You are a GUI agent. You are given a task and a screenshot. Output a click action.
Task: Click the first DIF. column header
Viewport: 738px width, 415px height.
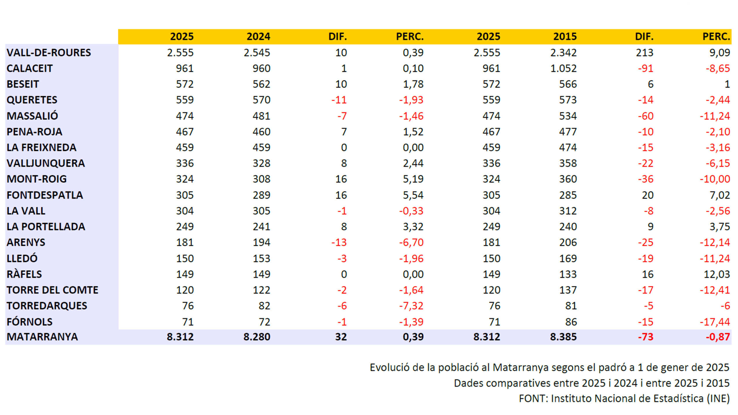coord(338,37)
